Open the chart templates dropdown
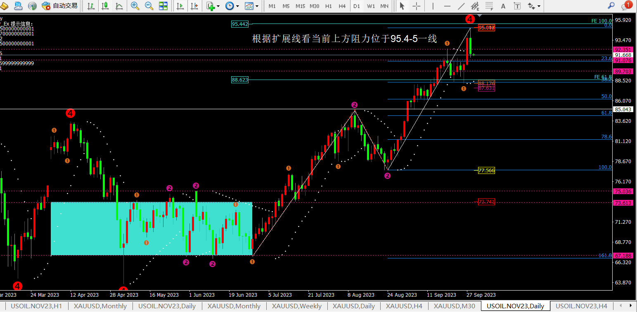Viewport: 637px width, 312px height. [x=251, y=6]
